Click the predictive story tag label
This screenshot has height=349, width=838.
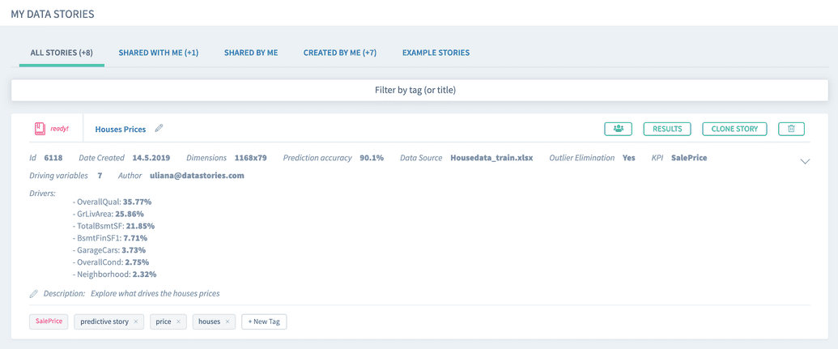(x=104, y=321)
